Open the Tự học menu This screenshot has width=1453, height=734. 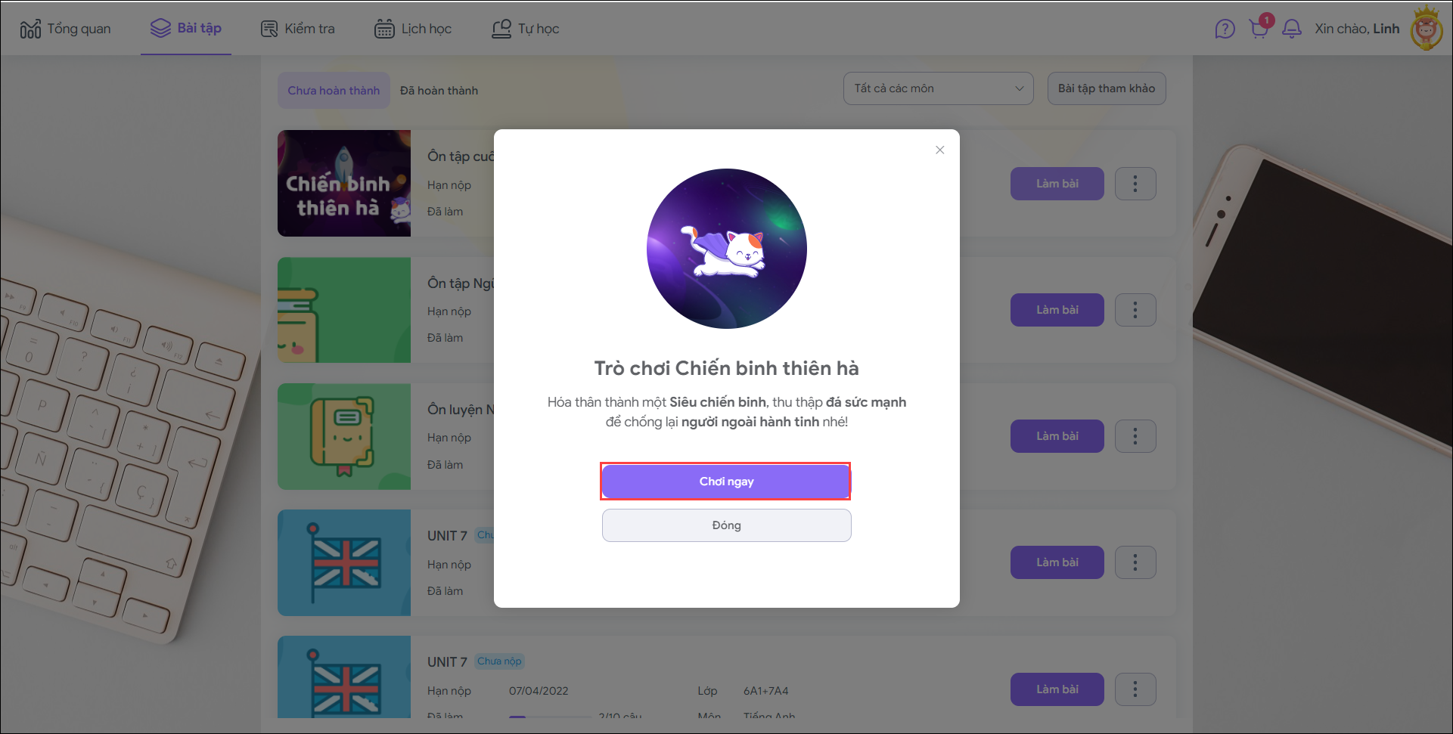tap(526, 29)
